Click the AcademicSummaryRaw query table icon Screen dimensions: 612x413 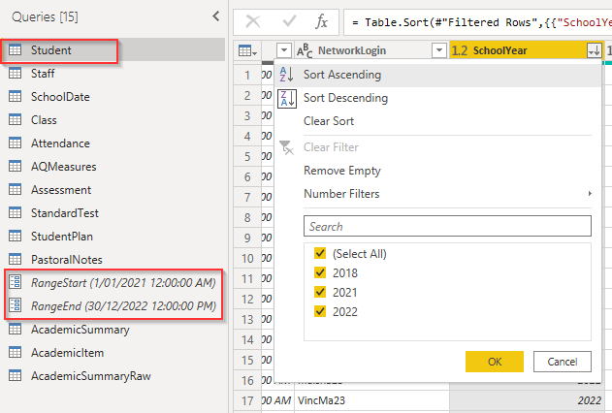tap(16, 376)
